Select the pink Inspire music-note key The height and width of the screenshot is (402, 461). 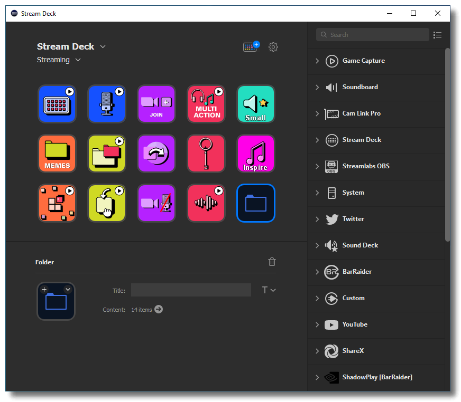(x=256, y=154)
